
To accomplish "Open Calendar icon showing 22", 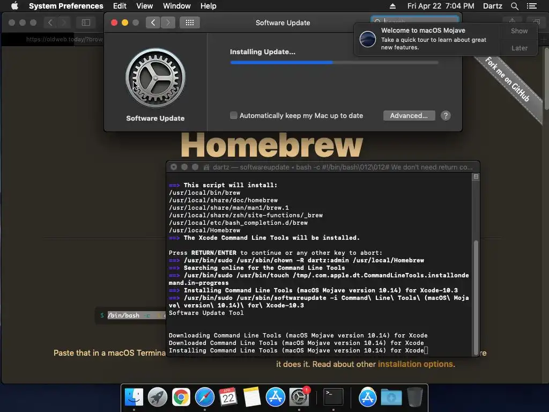I will [x=228, y=397].
